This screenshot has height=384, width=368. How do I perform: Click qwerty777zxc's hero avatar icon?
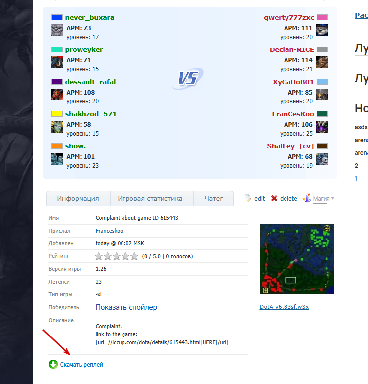point(322,30)
